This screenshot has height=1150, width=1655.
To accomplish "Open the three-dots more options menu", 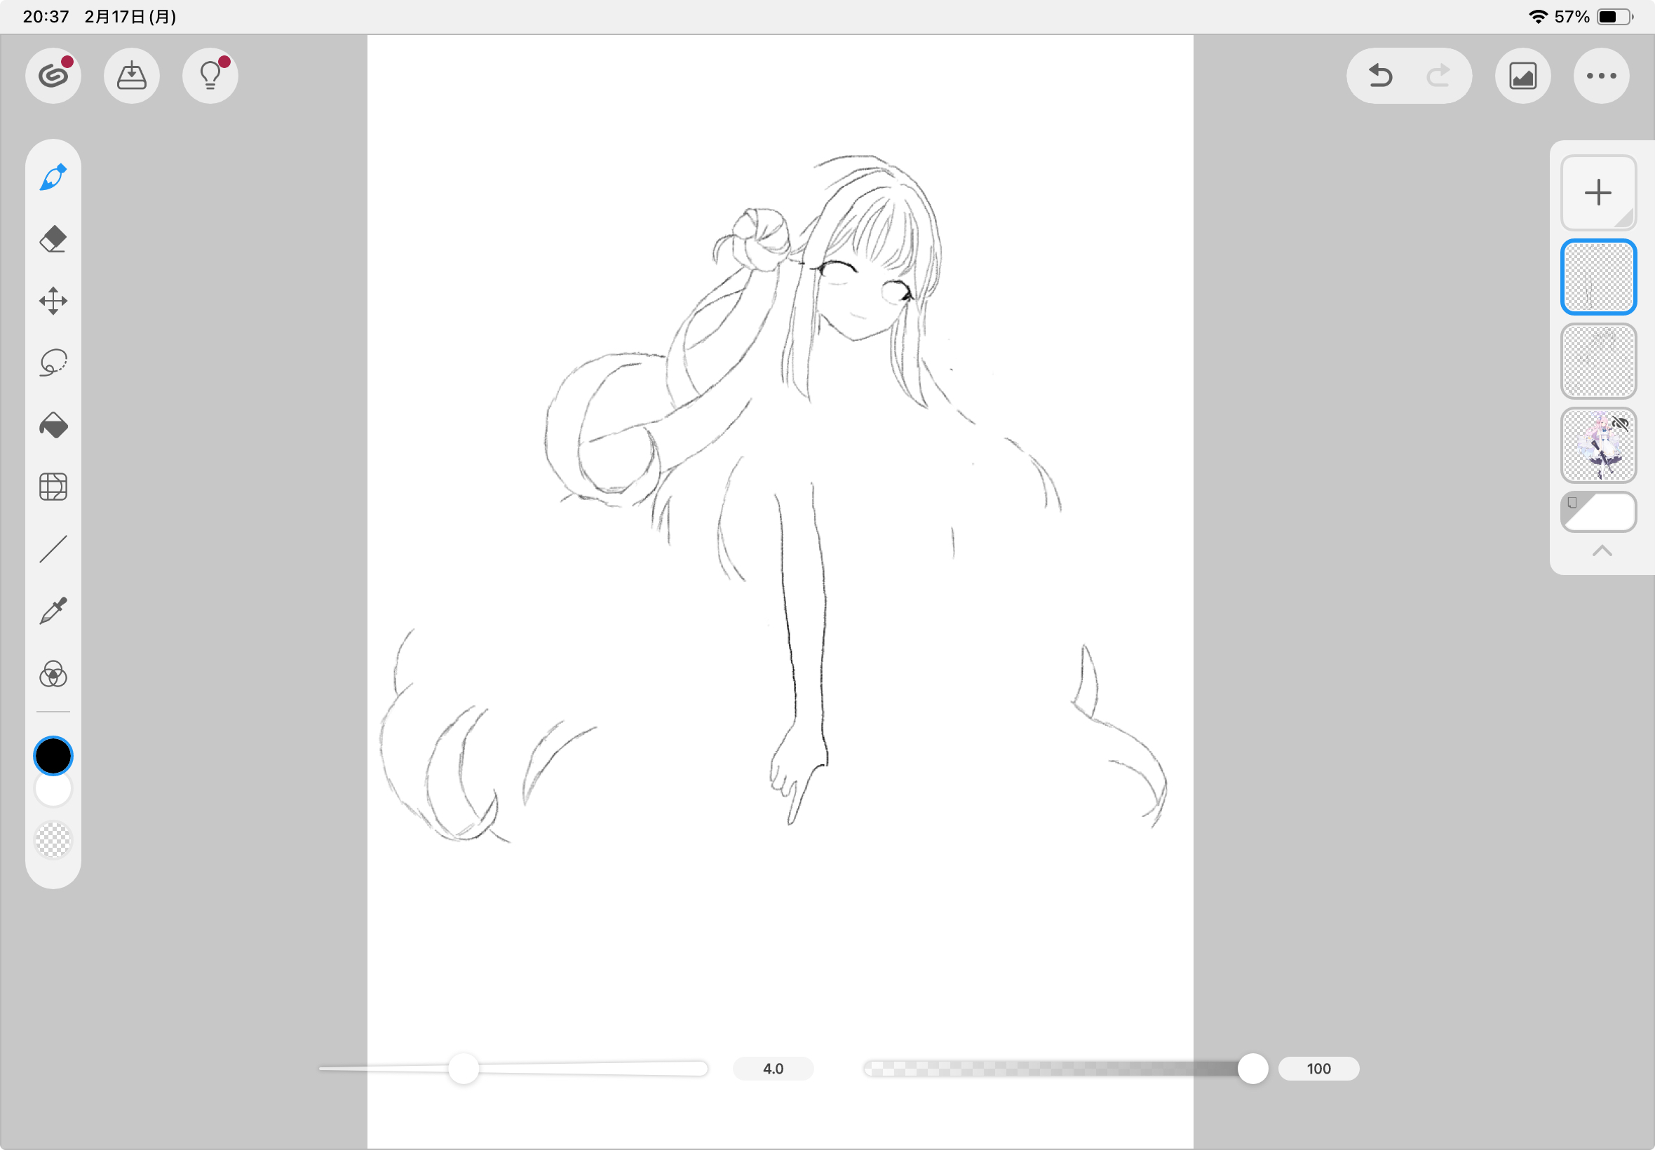I will pyautogui.click(x=1601, y=76).
